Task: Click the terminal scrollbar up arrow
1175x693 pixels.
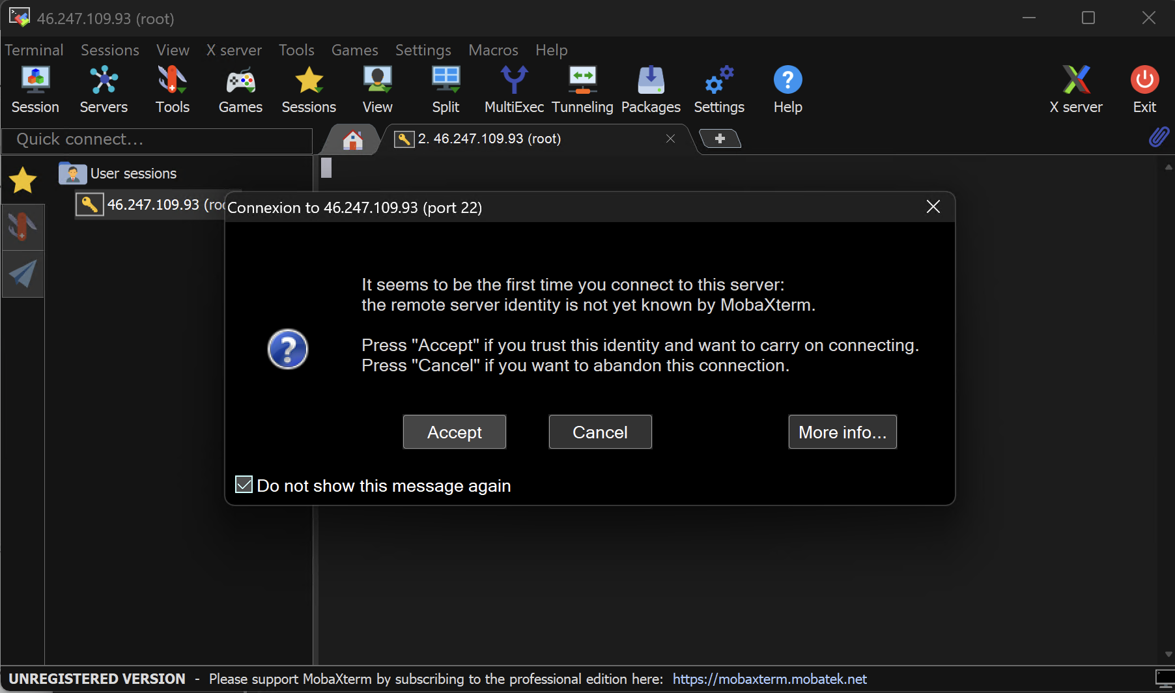Action: (1168, 167)
